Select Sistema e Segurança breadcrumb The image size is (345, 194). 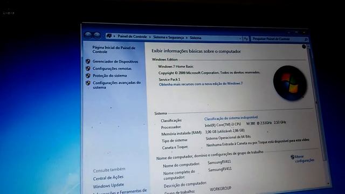pyautogui.click(x=168, y=37)
